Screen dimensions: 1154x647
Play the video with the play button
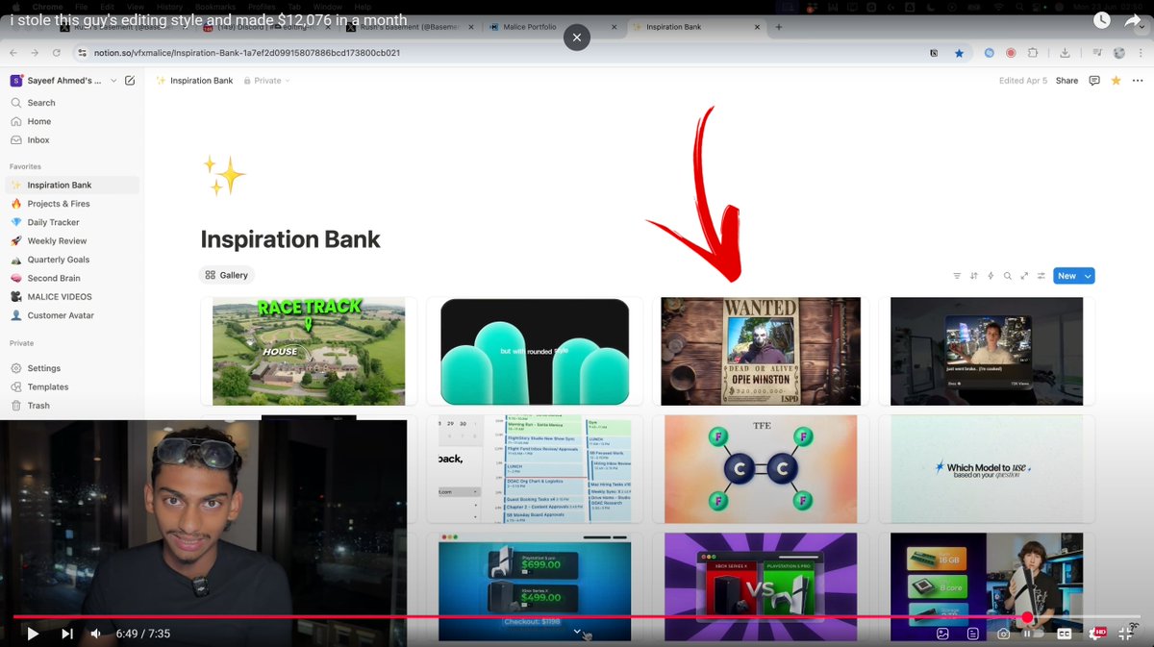[33, 634]
